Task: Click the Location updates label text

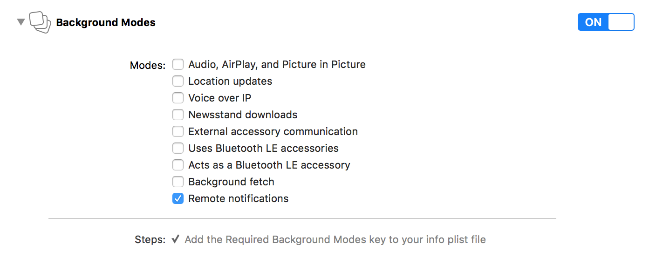Action: pos(230,81)
